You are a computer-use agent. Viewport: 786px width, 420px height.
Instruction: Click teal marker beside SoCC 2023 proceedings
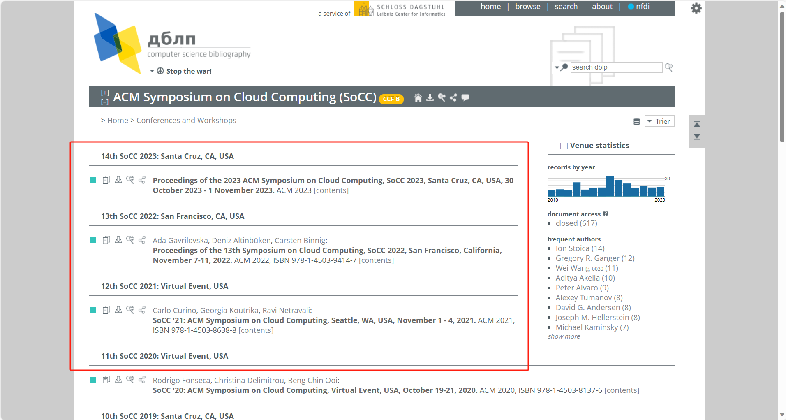tap(93, 180)
